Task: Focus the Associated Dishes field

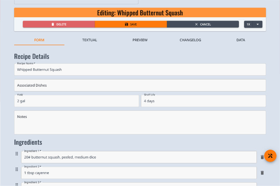Action: (x=140, y=85)
